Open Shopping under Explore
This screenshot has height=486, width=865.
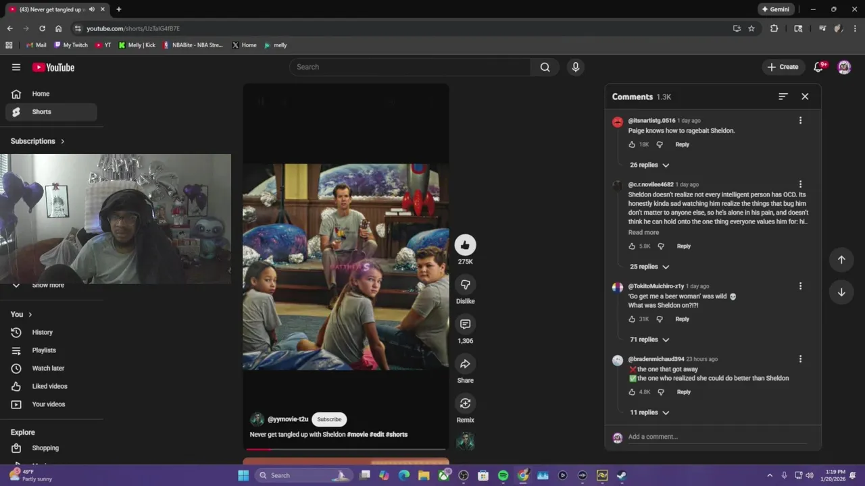click(51, 448)
